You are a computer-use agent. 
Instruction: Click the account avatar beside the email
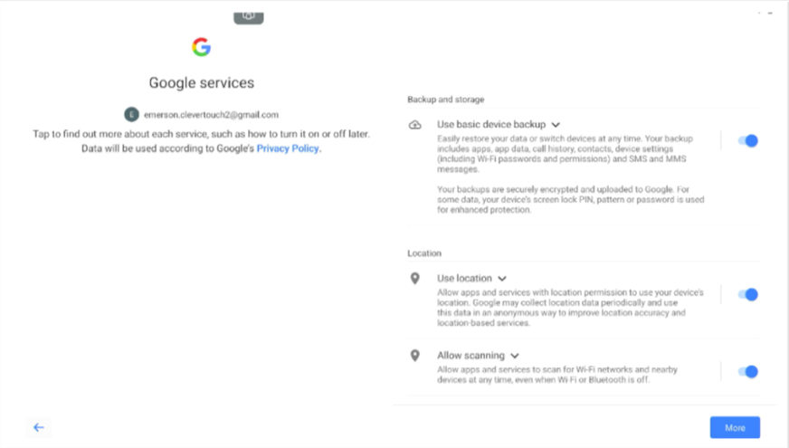[130, 115]
